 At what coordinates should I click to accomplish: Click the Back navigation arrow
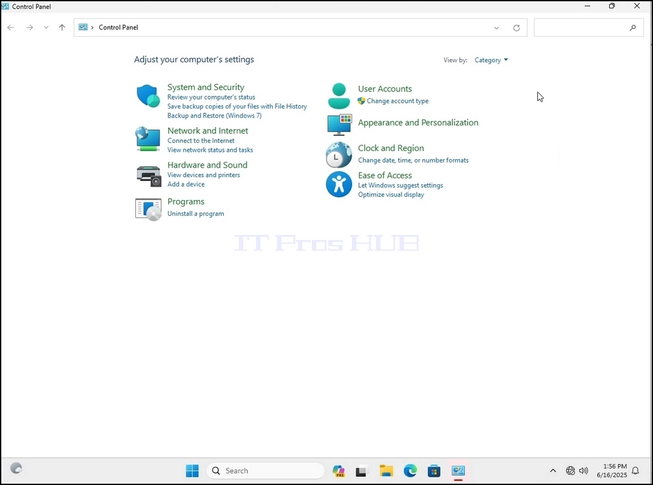pos(11,27)
